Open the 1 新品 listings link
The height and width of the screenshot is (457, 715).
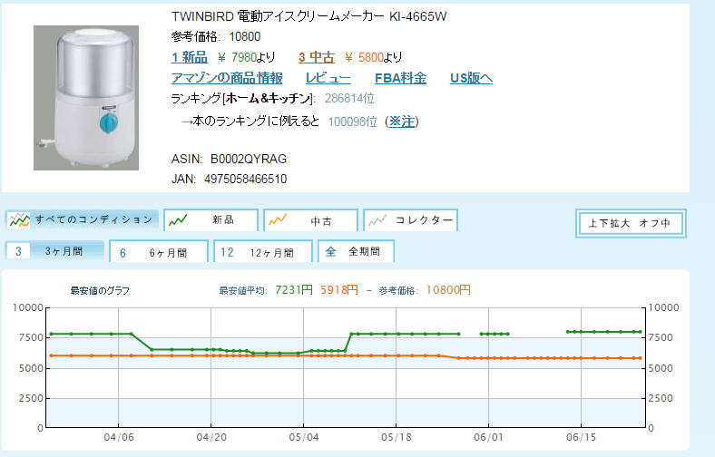coord(190,57)
